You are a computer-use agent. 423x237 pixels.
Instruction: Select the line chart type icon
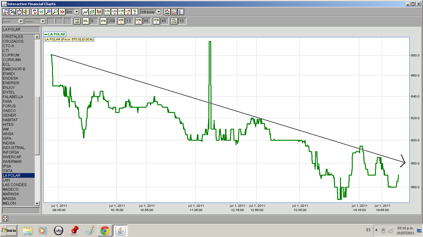click(85, 12)
